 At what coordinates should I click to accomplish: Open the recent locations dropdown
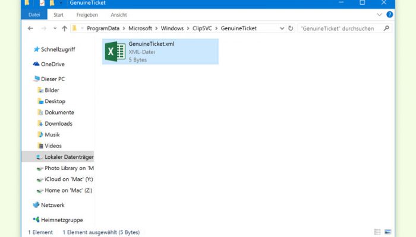pyautogui.click(x=55, y=28)
